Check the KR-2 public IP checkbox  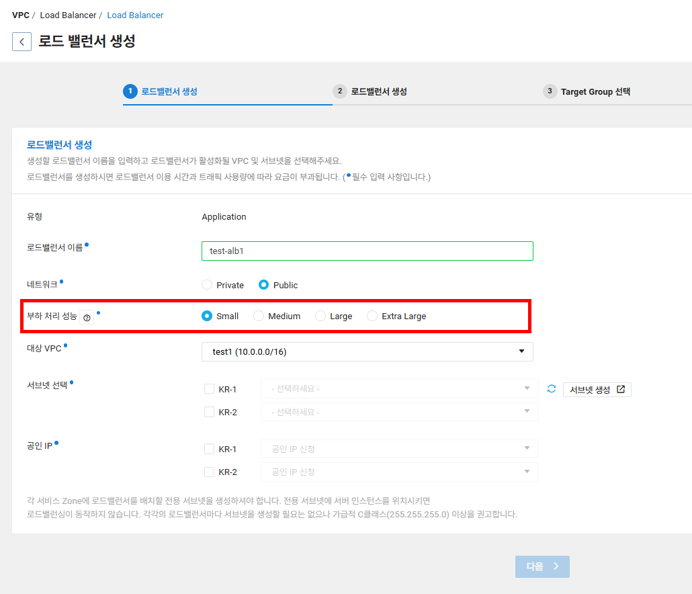(209, 471)
